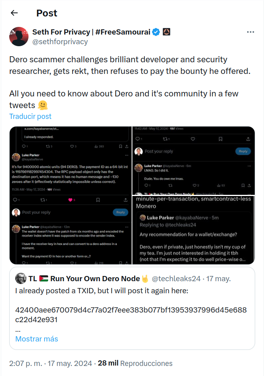Open the @sethforprivacy handle link
Image resolution: width=264 pixels, height=376 pixels.
[60, 42]
